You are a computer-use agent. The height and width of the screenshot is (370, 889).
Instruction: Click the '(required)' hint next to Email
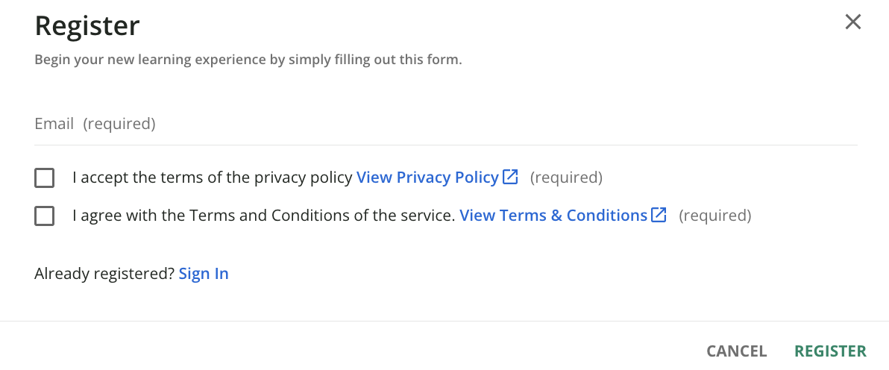click(119, 124)
